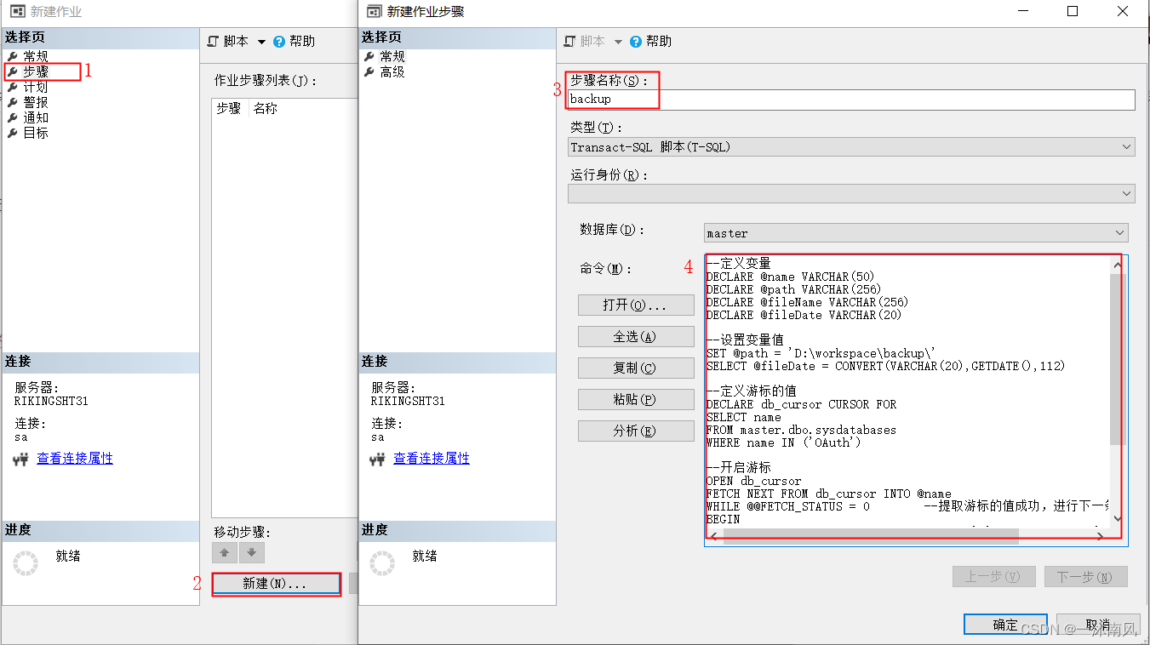Open 目标 page in 新建作业 window
1150x645 pixels.
tap(35, 133)
